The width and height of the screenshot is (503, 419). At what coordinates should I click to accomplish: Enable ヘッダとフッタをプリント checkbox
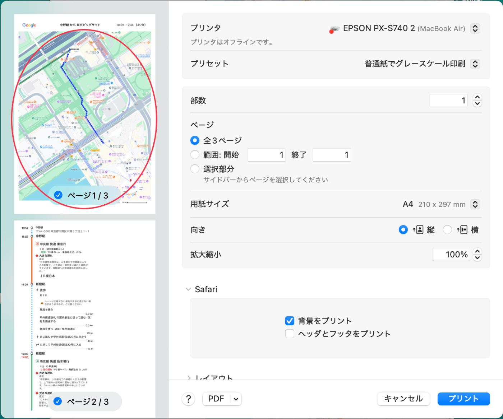(290, 334)
